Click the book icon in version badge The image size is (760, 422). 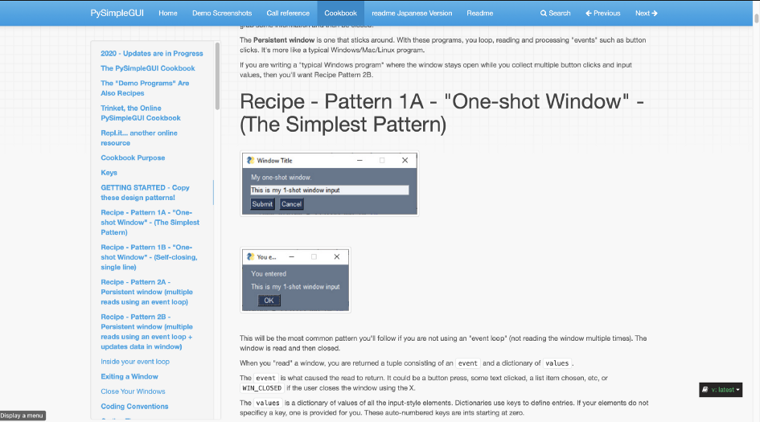point(705,390)
